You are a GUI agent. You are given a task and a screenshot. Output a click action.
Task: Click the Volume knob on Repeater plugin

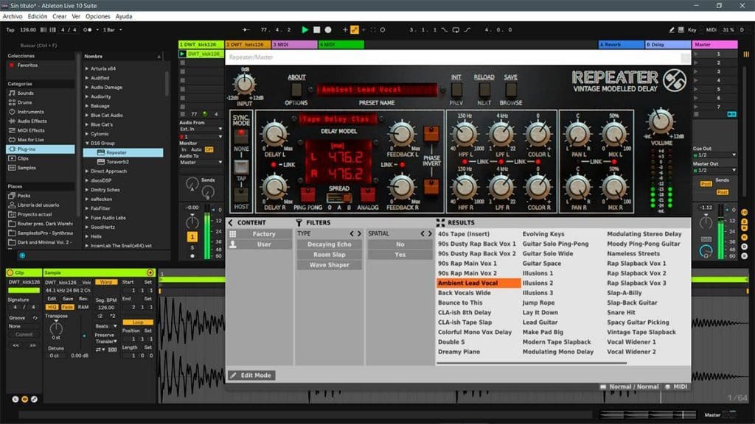(x=661, y=121)
